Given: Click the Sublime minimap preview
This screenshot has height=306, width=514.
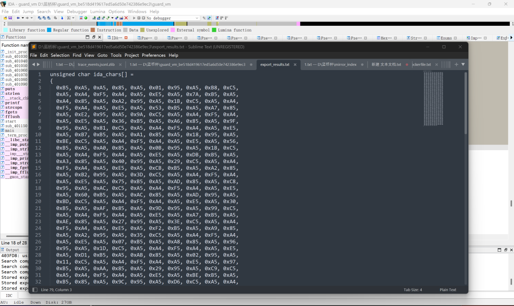Looking at the screenshot, I should 433,99.
